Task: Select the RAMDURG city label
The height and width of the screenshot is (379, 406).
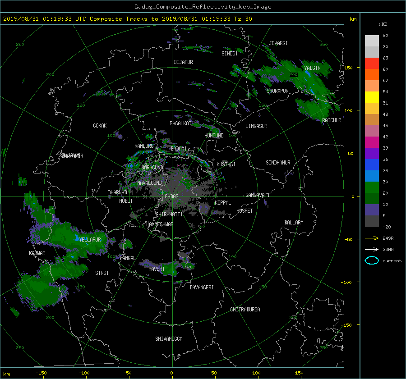Action: (x=144, y=146)
